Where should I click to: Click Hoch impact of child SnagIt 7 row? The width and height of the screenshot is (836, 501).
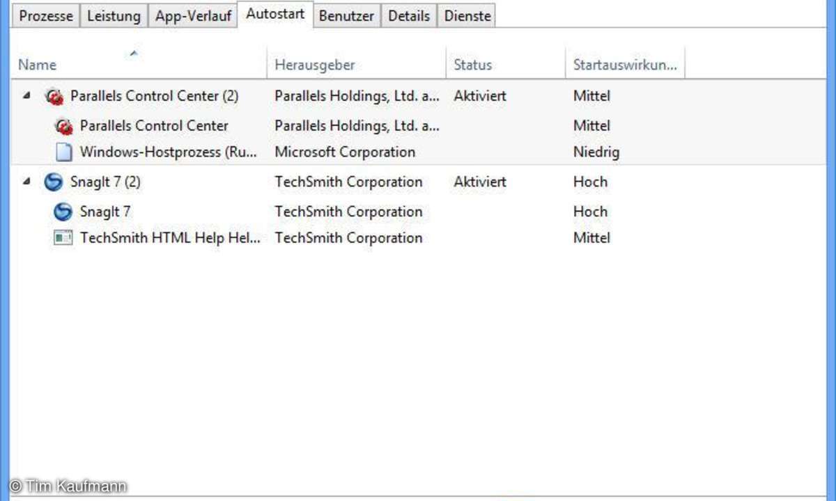click(x=590, y=212)
